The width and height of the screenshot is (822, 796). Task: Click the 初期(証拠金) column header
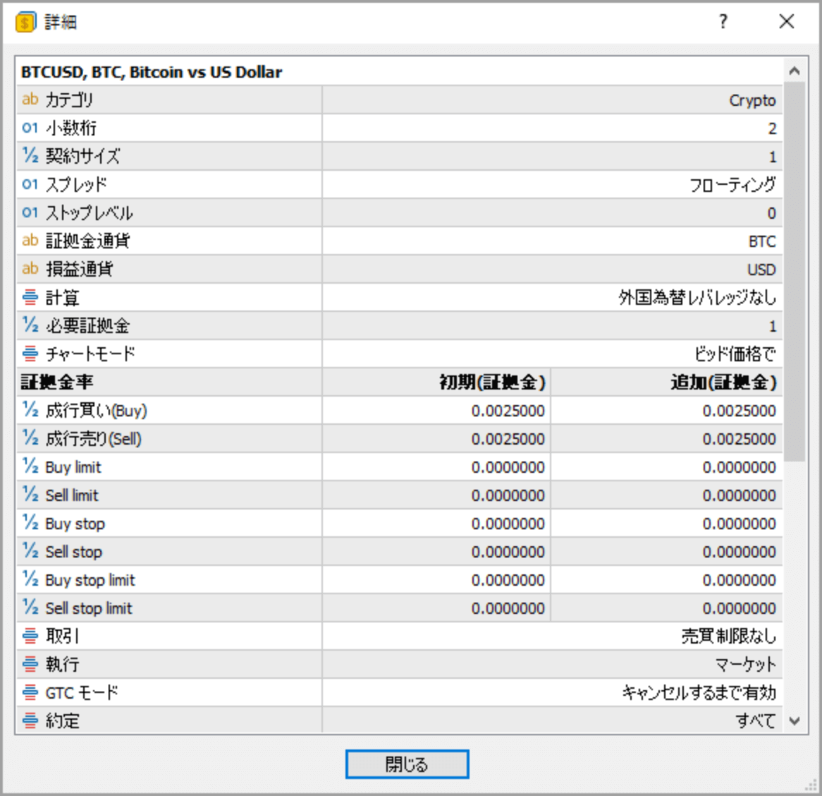tap(492, 382)
